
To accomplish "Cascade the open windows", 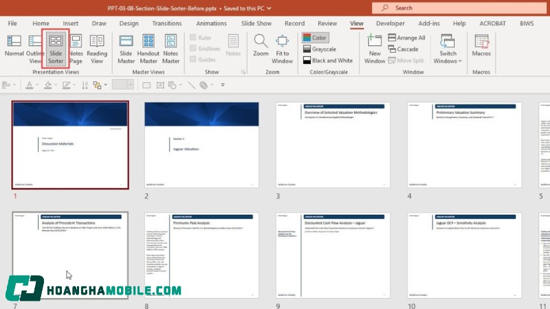I will tap(404, 49).
